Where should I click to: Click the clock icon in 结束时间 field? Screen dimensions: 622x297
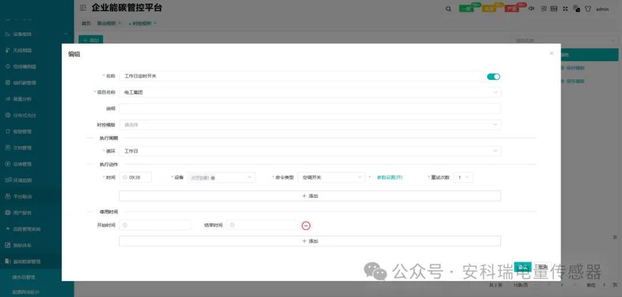232,225
